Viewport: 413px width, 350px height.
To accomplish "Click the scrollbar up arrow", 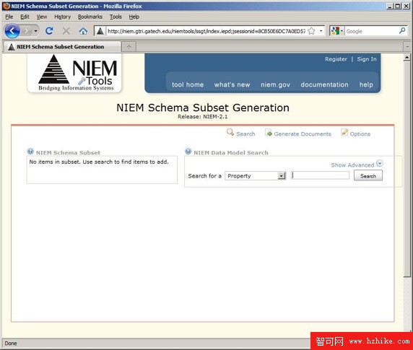I will [x=407, y=58].
